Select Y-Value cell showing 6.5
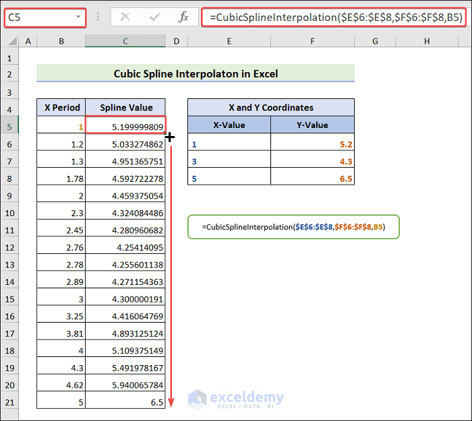 pos(312,176)
